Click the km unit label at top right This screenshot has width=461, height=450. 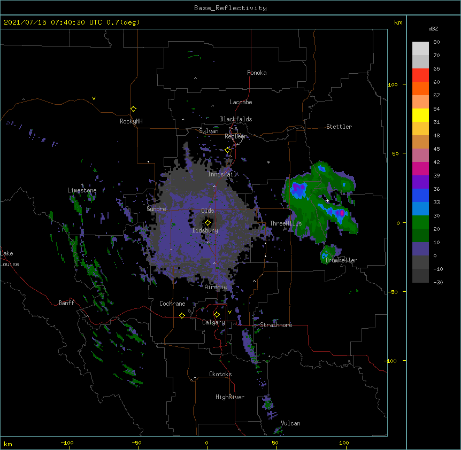398,22
